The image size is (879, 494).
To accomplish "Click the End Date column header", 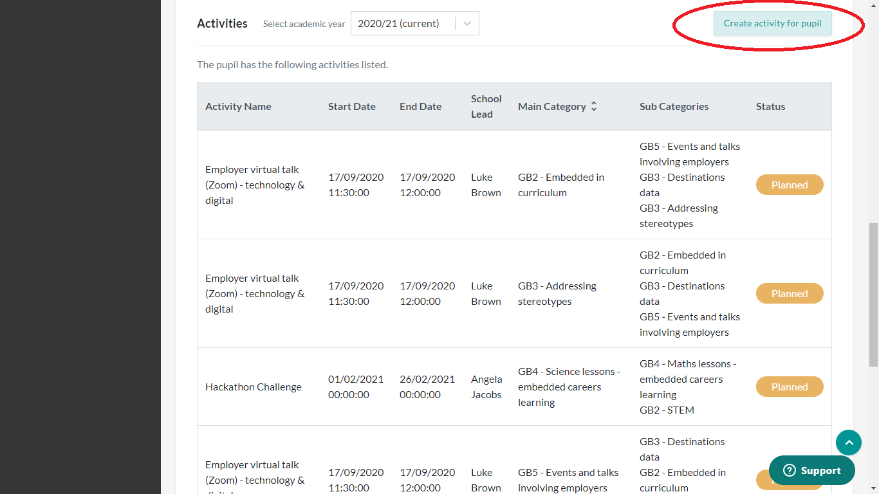I will point(420,107).
